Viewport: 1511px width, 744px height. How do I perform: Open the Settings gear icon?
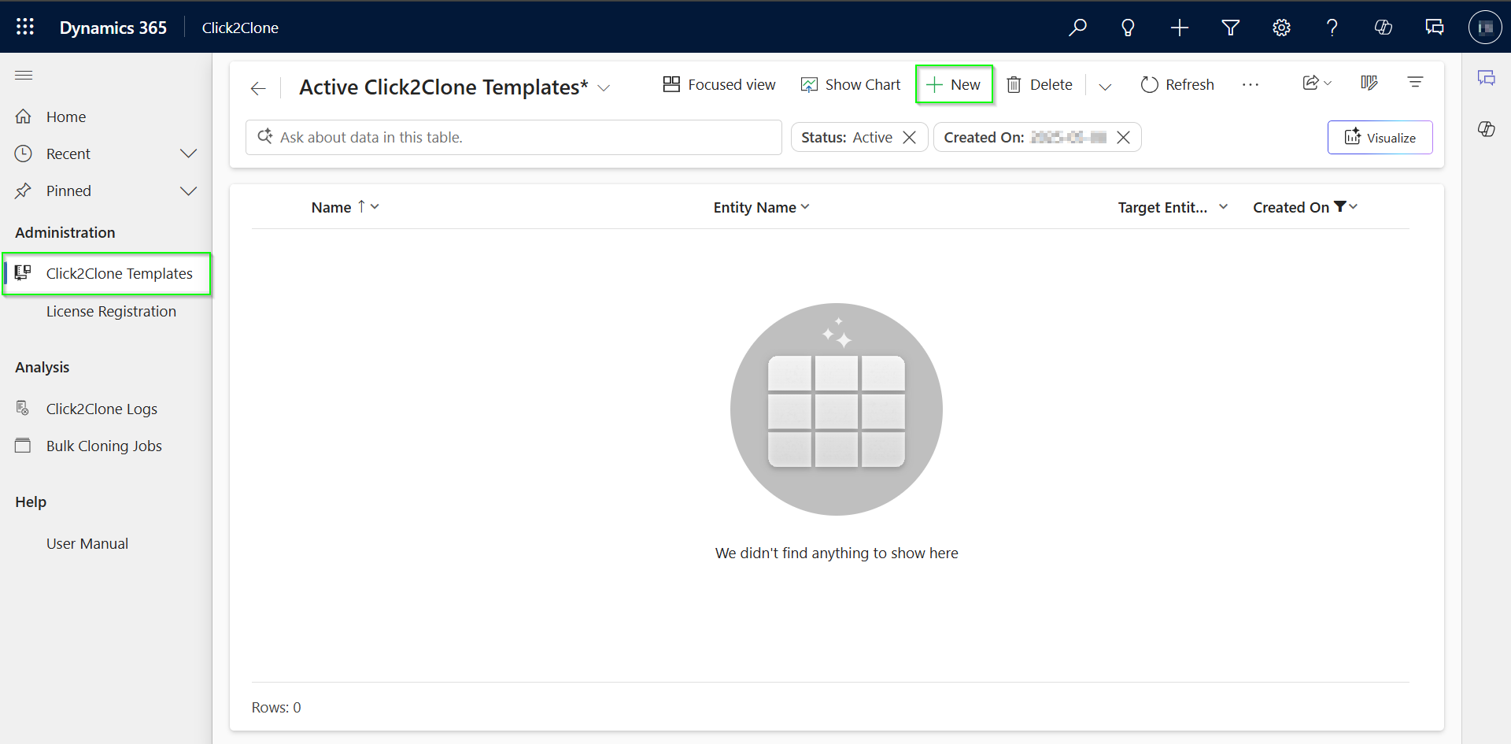click(x=1281, y=28)
